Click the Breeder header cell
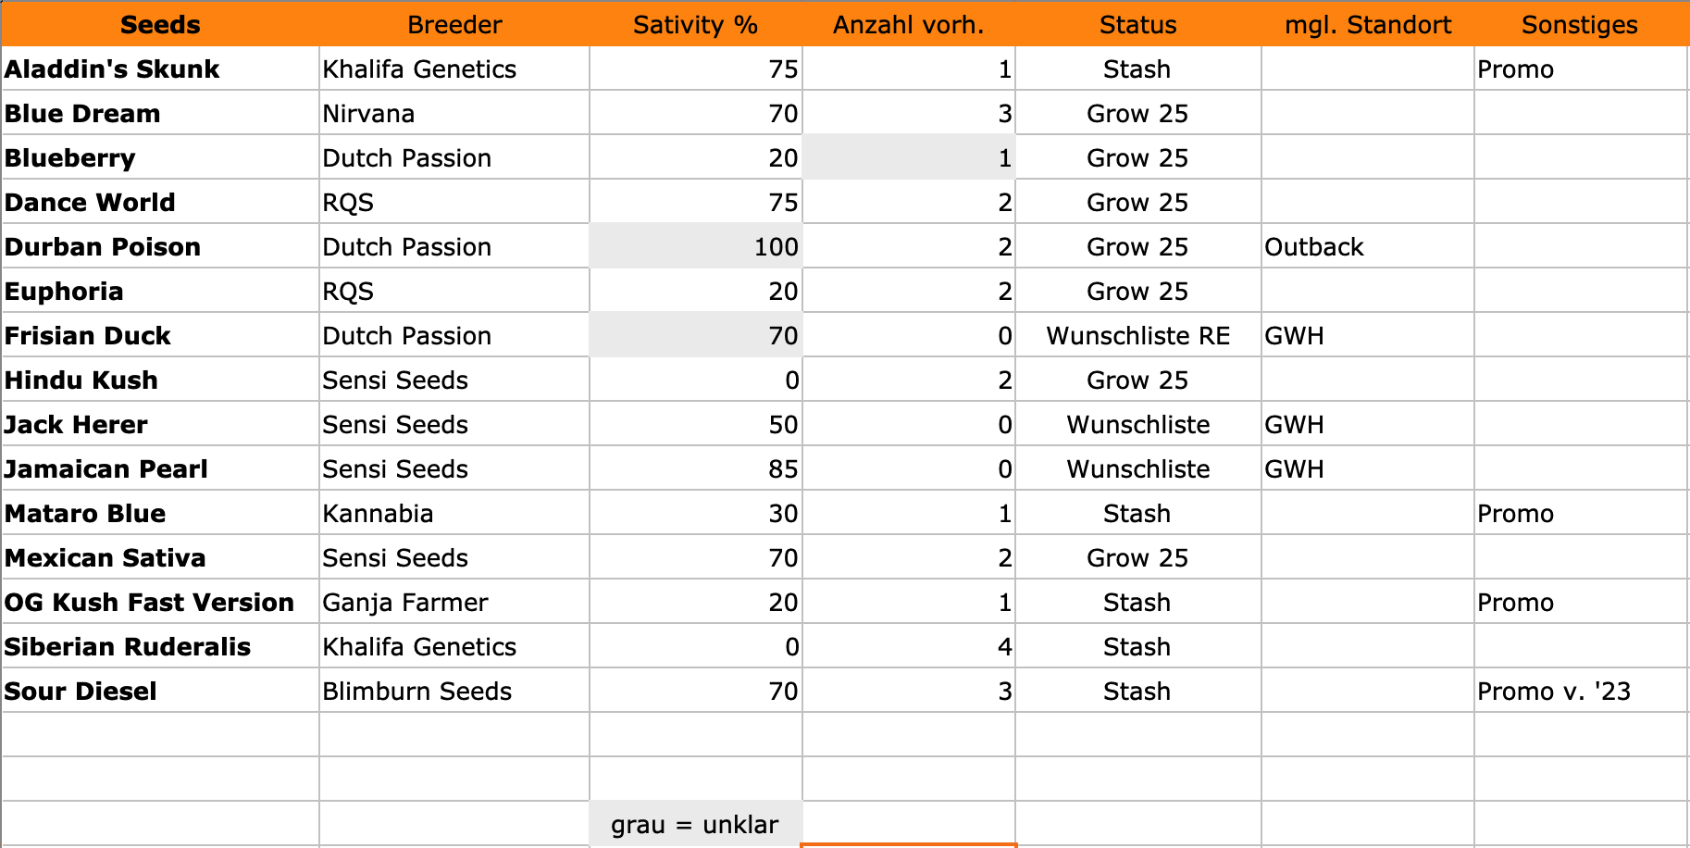Image resolution: width=1690 pixels, height=848 pixels. [454, 25]
